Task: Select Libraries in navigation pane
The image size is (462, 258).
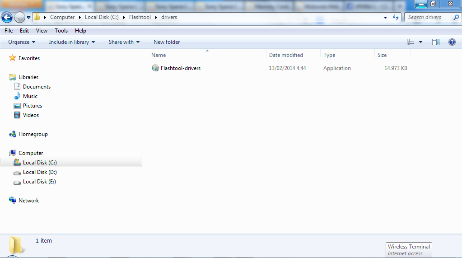Action: click(x=28, y=77)
